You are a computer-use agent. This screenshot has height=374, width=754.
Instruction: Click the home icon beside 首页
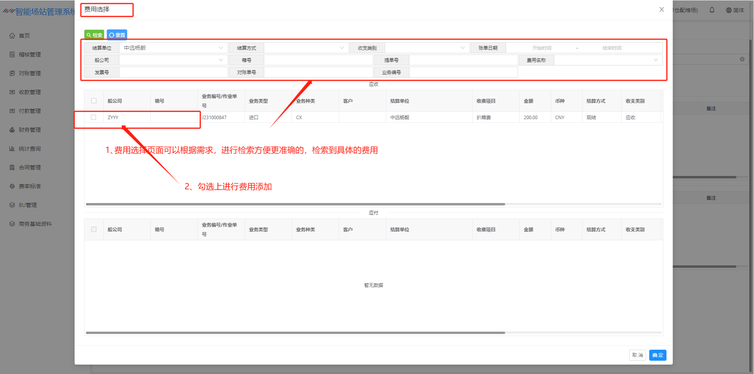[12, 36]
